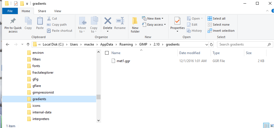The width and height of the screenshot is (274, 128).
Task: Click Pin to Quick access icon
Action: click(13, 21)
